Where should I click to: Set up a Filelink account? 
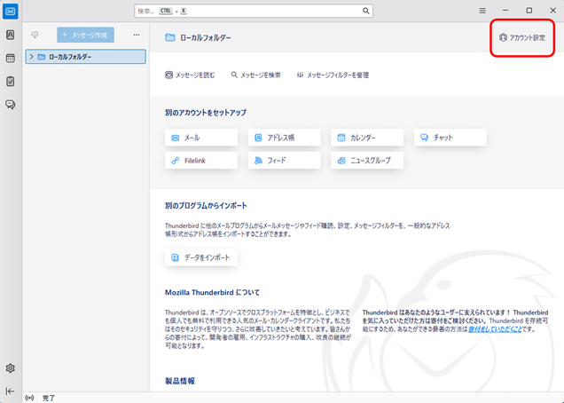(201, 161)
